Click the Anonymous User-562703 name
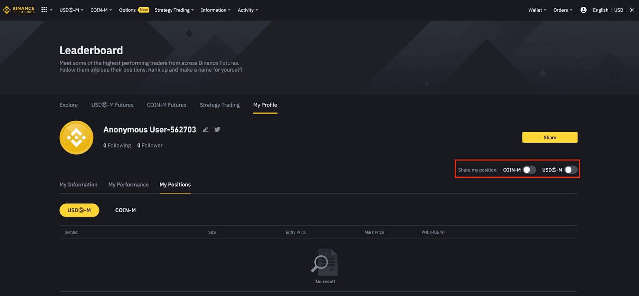Viewport: 639px width, 296px height. click(150, 130)
